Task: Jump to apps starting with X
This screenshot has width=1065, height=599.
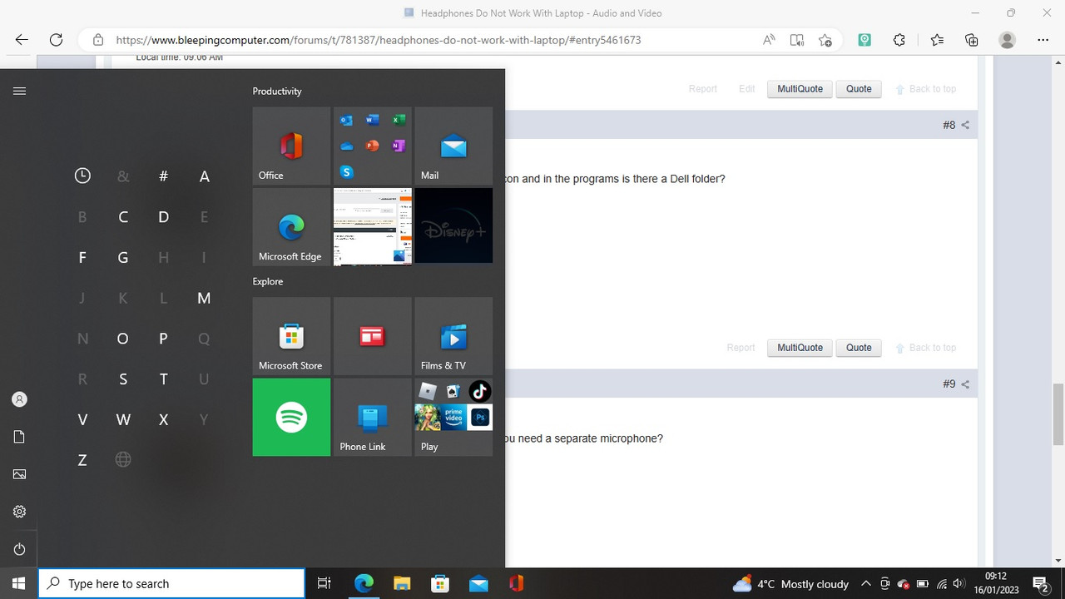Action: 163,420
